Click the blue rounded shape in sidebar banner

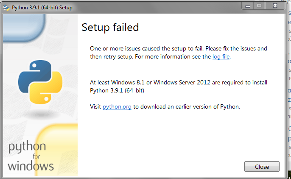pos(24,28)
